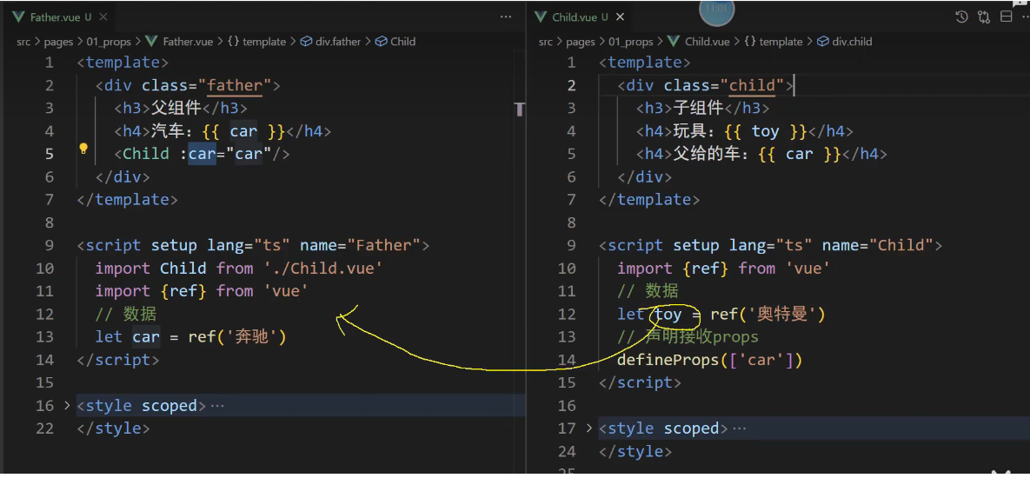
Task: Click 'setup' keyword on Father.vue line 9
Action: (174, 246)
